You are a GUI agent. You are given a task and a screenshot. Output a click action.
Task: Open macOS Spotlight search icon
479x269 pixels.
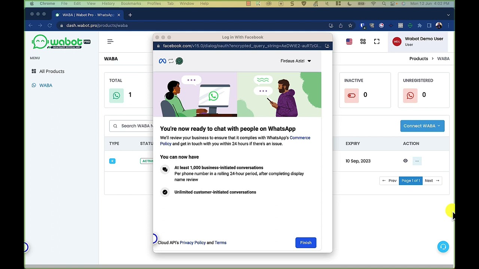pos(384,3)
